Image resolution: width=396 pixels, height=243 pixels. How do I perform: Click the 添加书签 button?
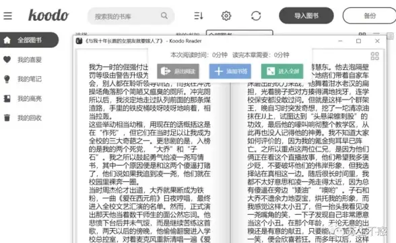(230, 71)
